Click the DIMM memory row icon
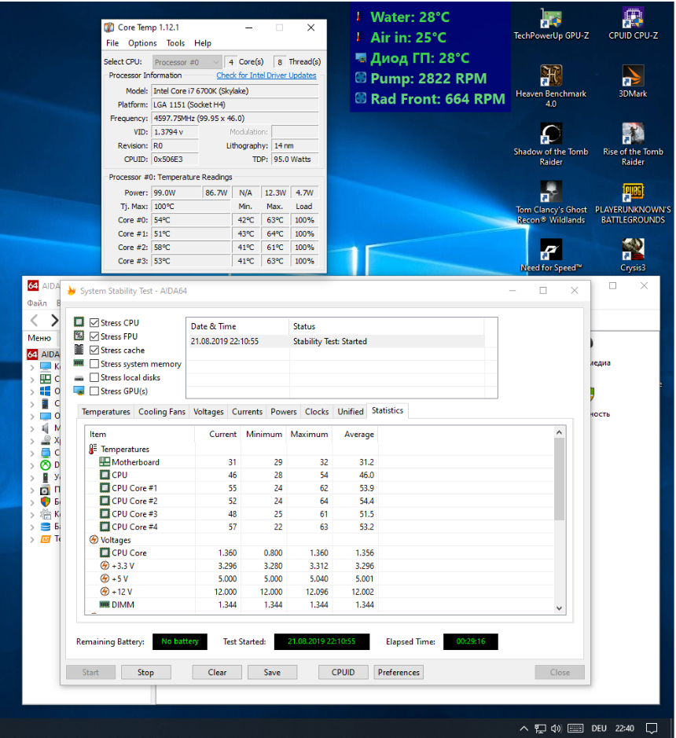676x738 pixels. pyautogui.click(x=105, y=604)
